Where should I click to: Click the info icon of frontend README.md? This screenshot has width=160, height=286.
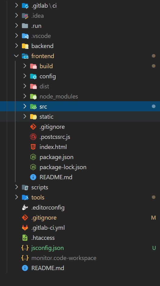[x=33, y=177]
